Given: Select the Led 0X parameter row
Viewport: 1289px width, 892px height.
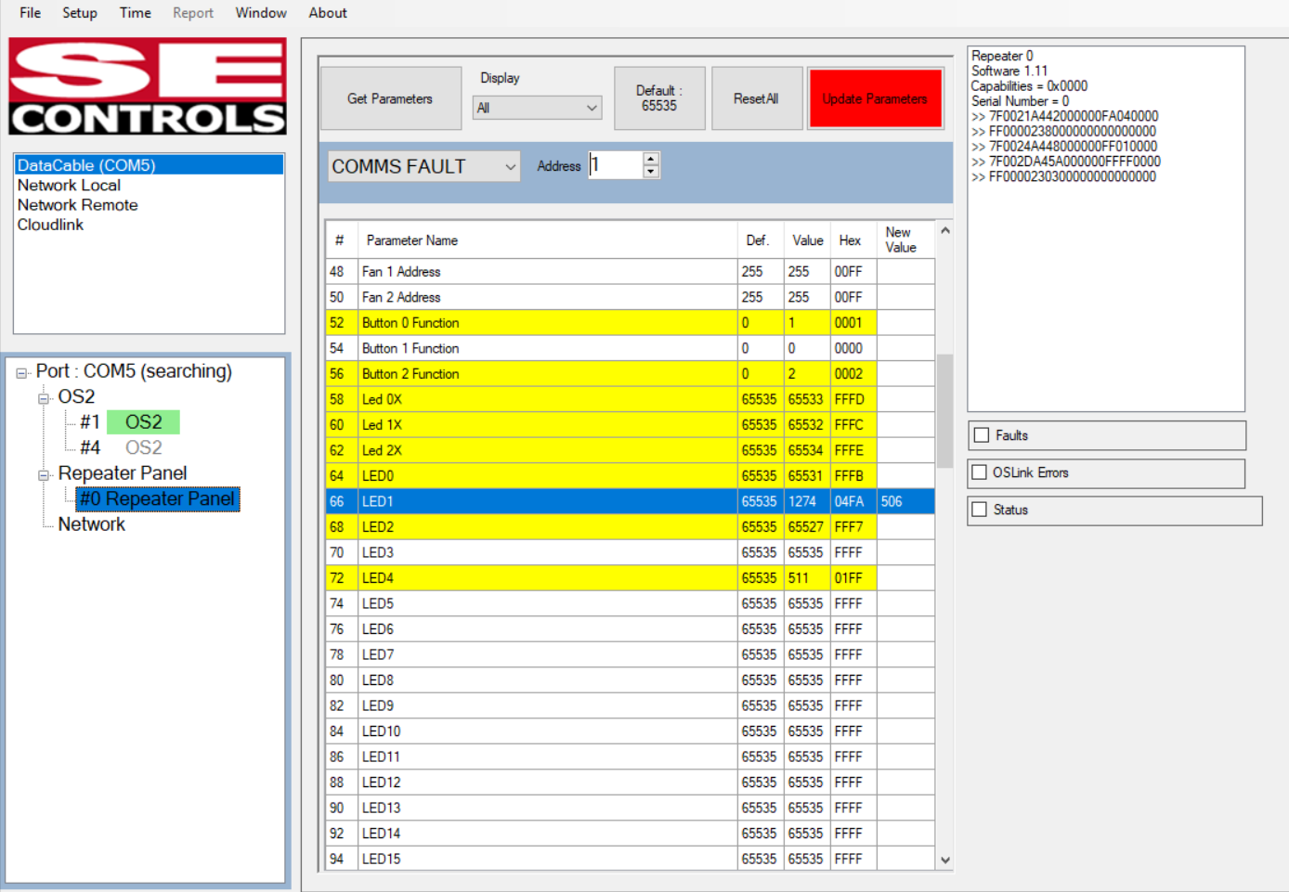Looking at the screenshot, I should 630,399.
